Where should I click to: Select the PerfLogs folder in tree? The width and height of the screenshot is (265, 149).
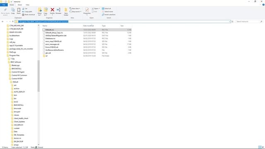(12, 52)
